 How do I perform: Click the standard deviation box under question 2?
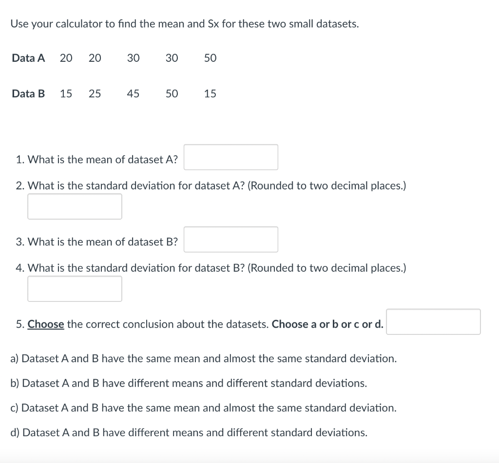pyautogui.click(x=75, y=206)
